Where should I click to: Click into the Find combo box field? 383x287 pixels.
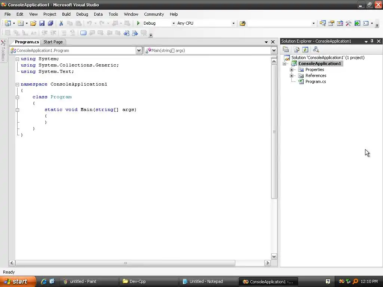279,23
